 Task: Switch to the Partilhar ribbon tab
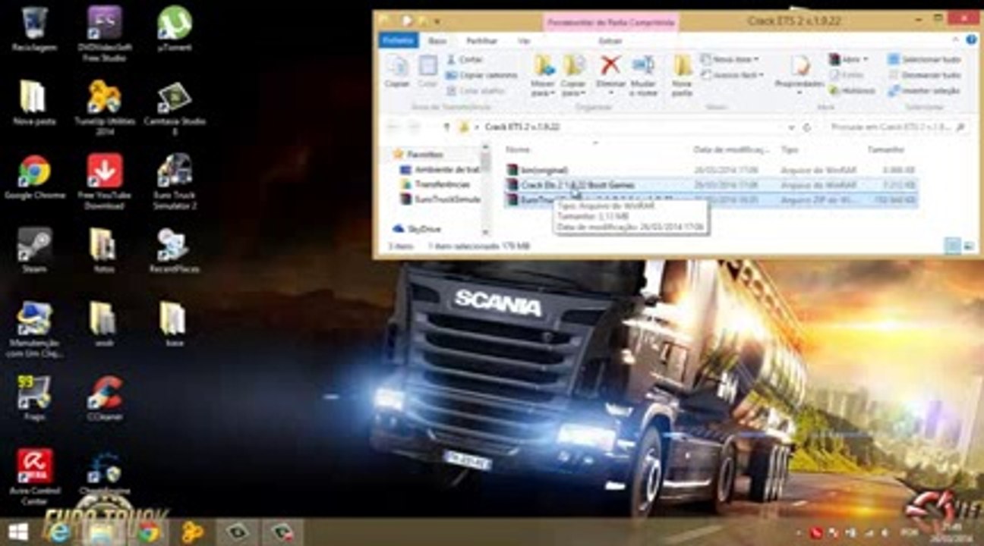click(481, 40)
